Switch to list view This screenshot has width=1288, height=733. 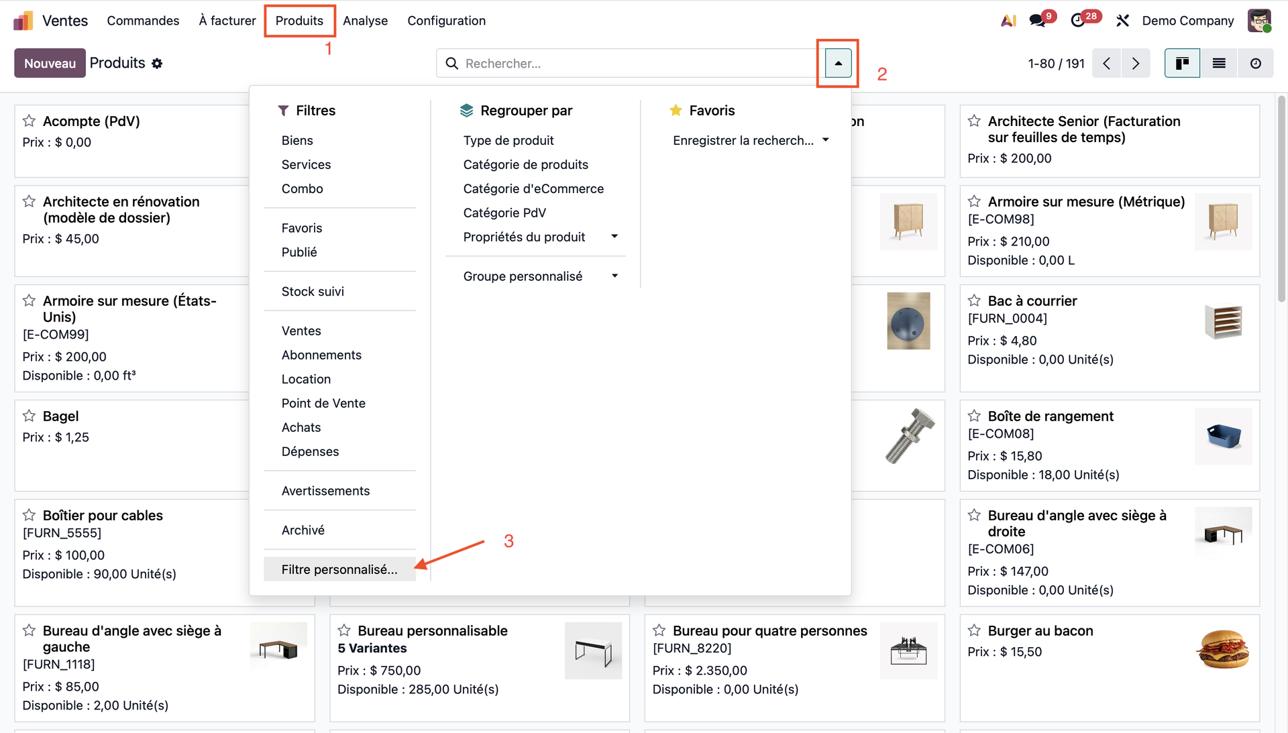tap(1219, 63)
